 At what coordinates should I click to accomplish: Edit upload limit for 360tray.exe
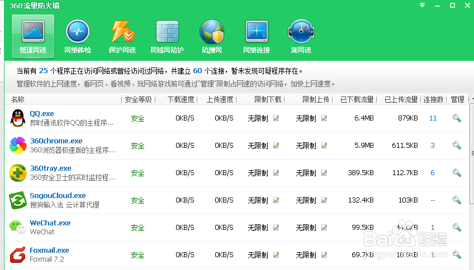pyautogui.click(x=324, y=173)
